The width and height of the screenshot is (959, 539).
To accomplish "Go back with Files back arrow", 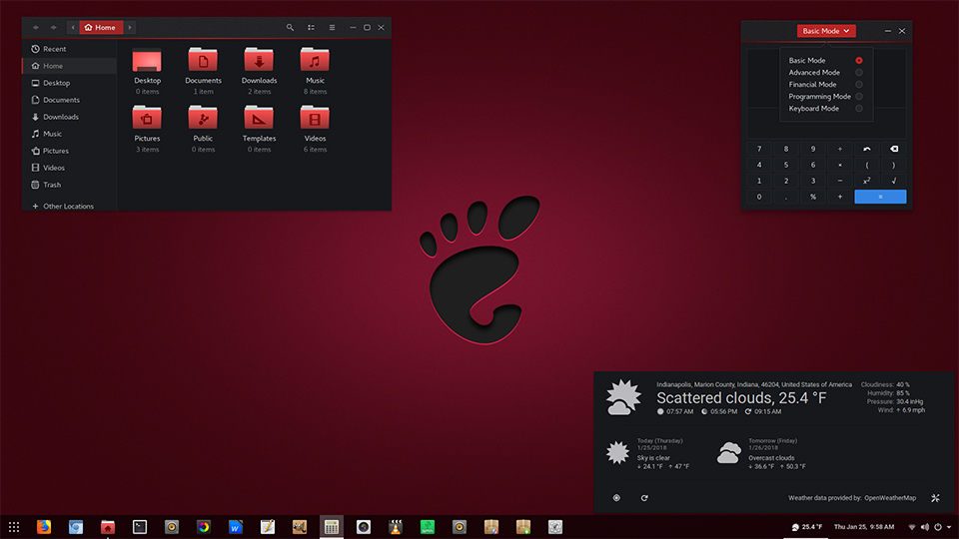I will [36, 28].
